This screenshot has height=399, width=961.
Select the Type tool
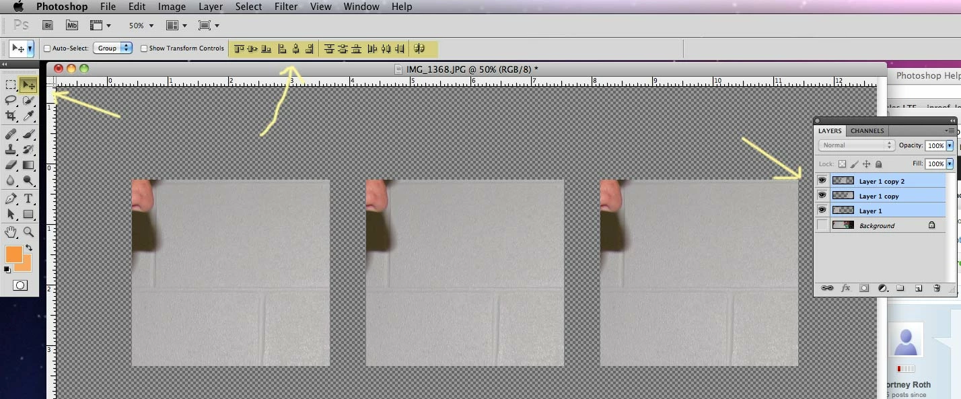click(x=28, y=198)
